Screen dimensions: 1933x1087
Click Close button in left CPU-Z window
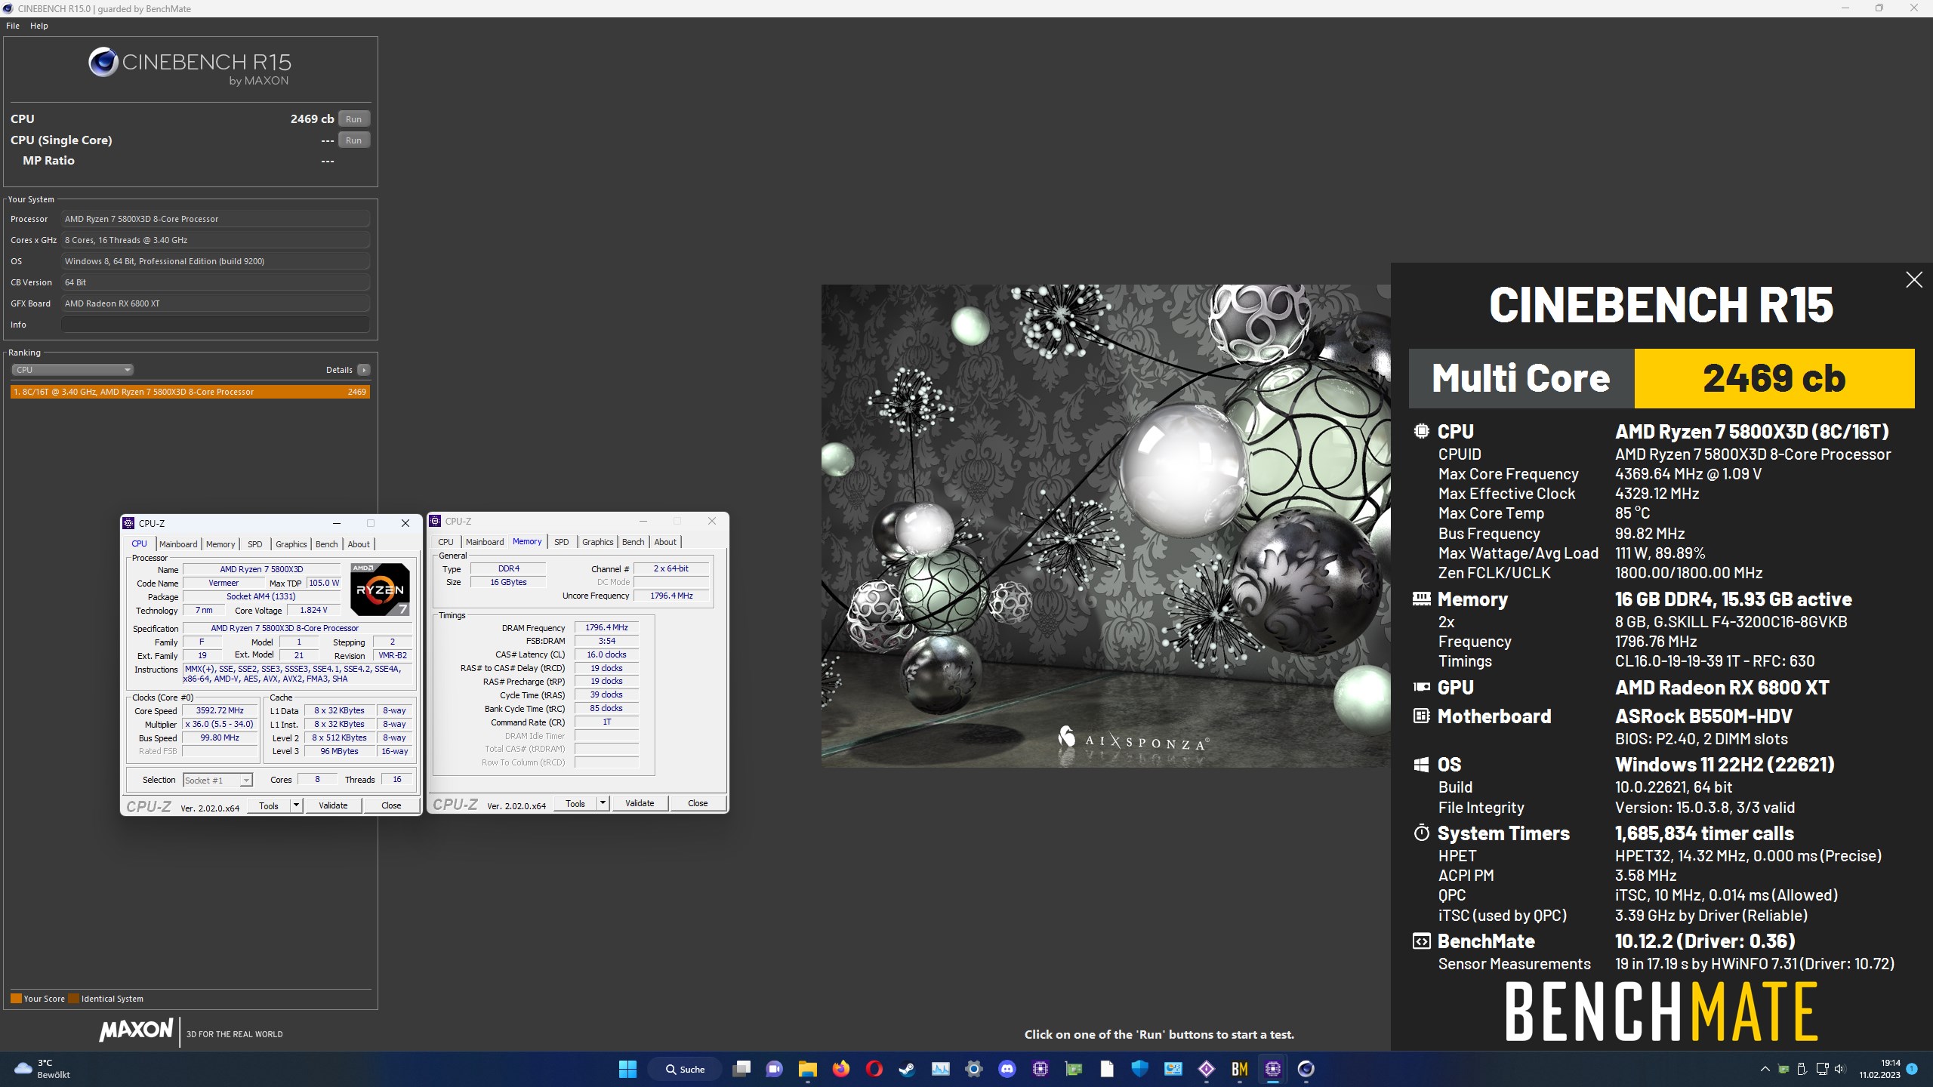pos(391,805)
